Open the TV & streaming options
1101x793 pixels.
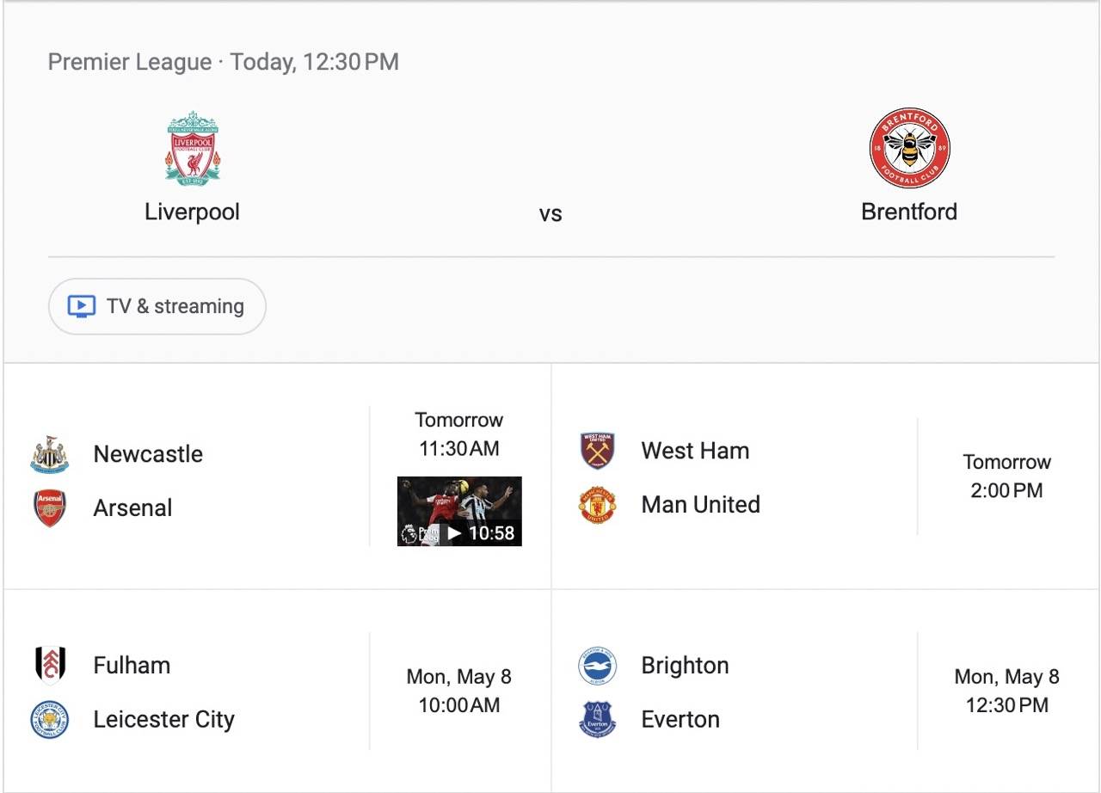tap(157, 306)
